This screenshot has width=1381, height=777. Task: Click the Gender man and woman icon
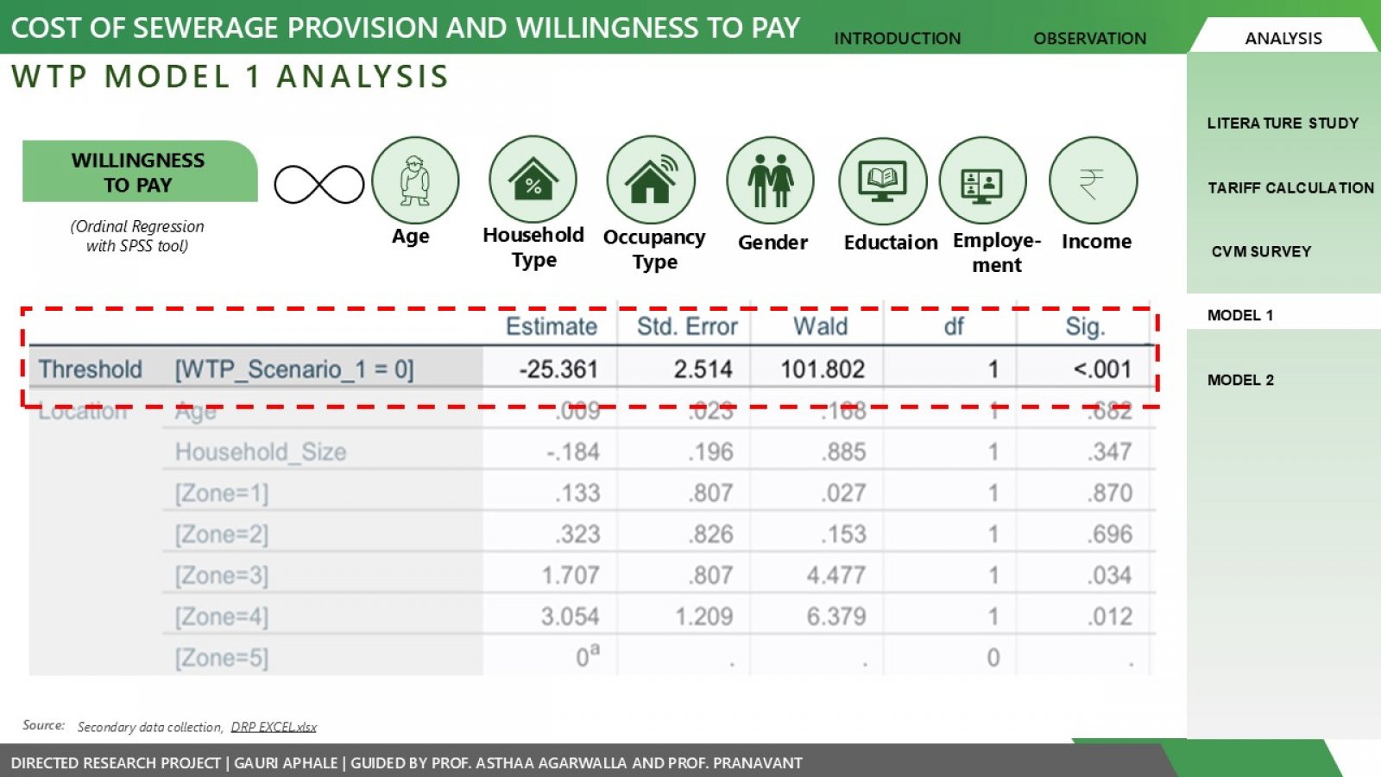(770, 180)
